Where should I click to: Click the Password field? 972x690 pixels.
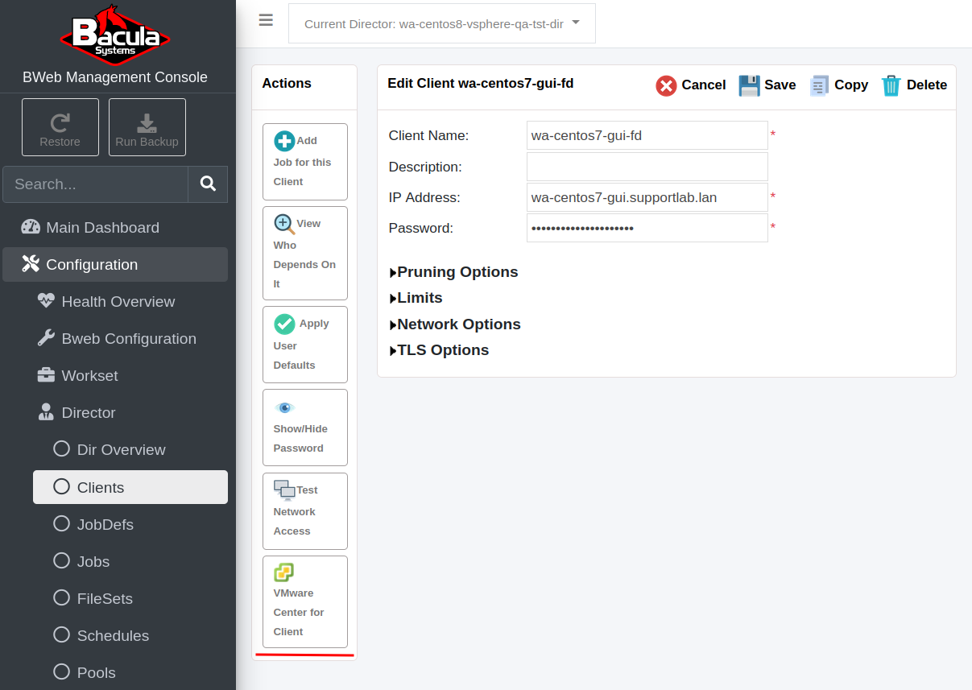(x=647, y=228)
